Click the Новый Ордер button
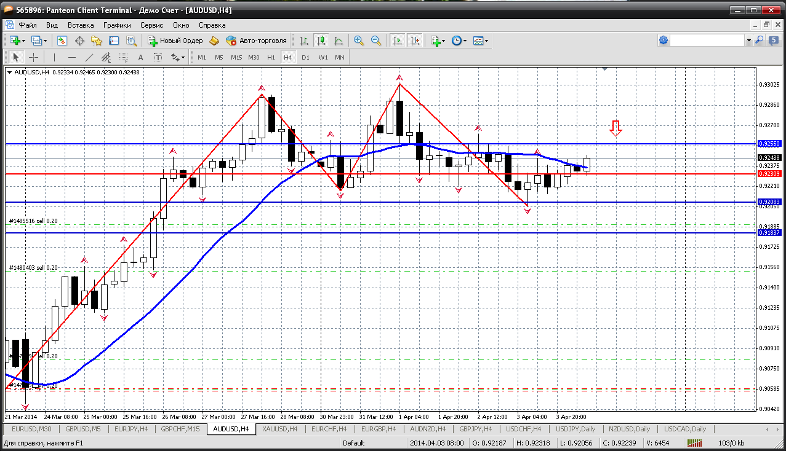This screenshot has height=451, width=786. click(175, 41)
